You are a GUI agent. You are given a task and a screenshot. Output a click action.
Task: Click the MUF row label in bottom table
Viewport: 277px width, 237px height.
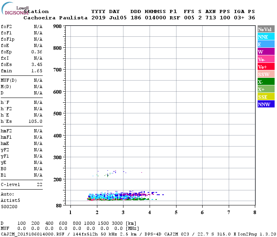pos(5,229)
